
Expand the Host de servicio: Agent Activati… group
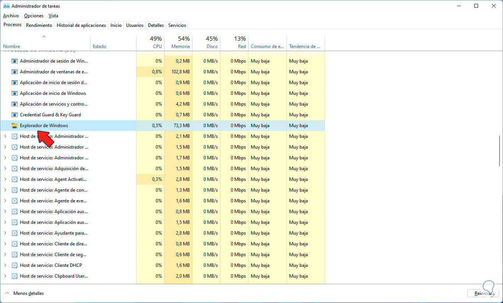tap(5, 179)
